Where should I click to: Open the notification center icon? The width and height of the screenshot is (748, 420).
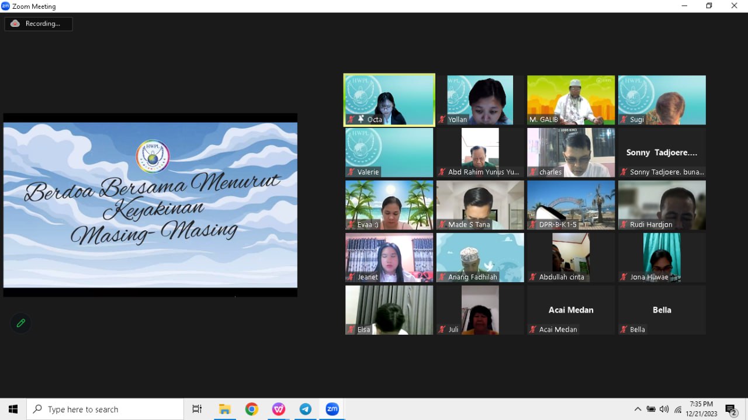(x=730, y=409)
